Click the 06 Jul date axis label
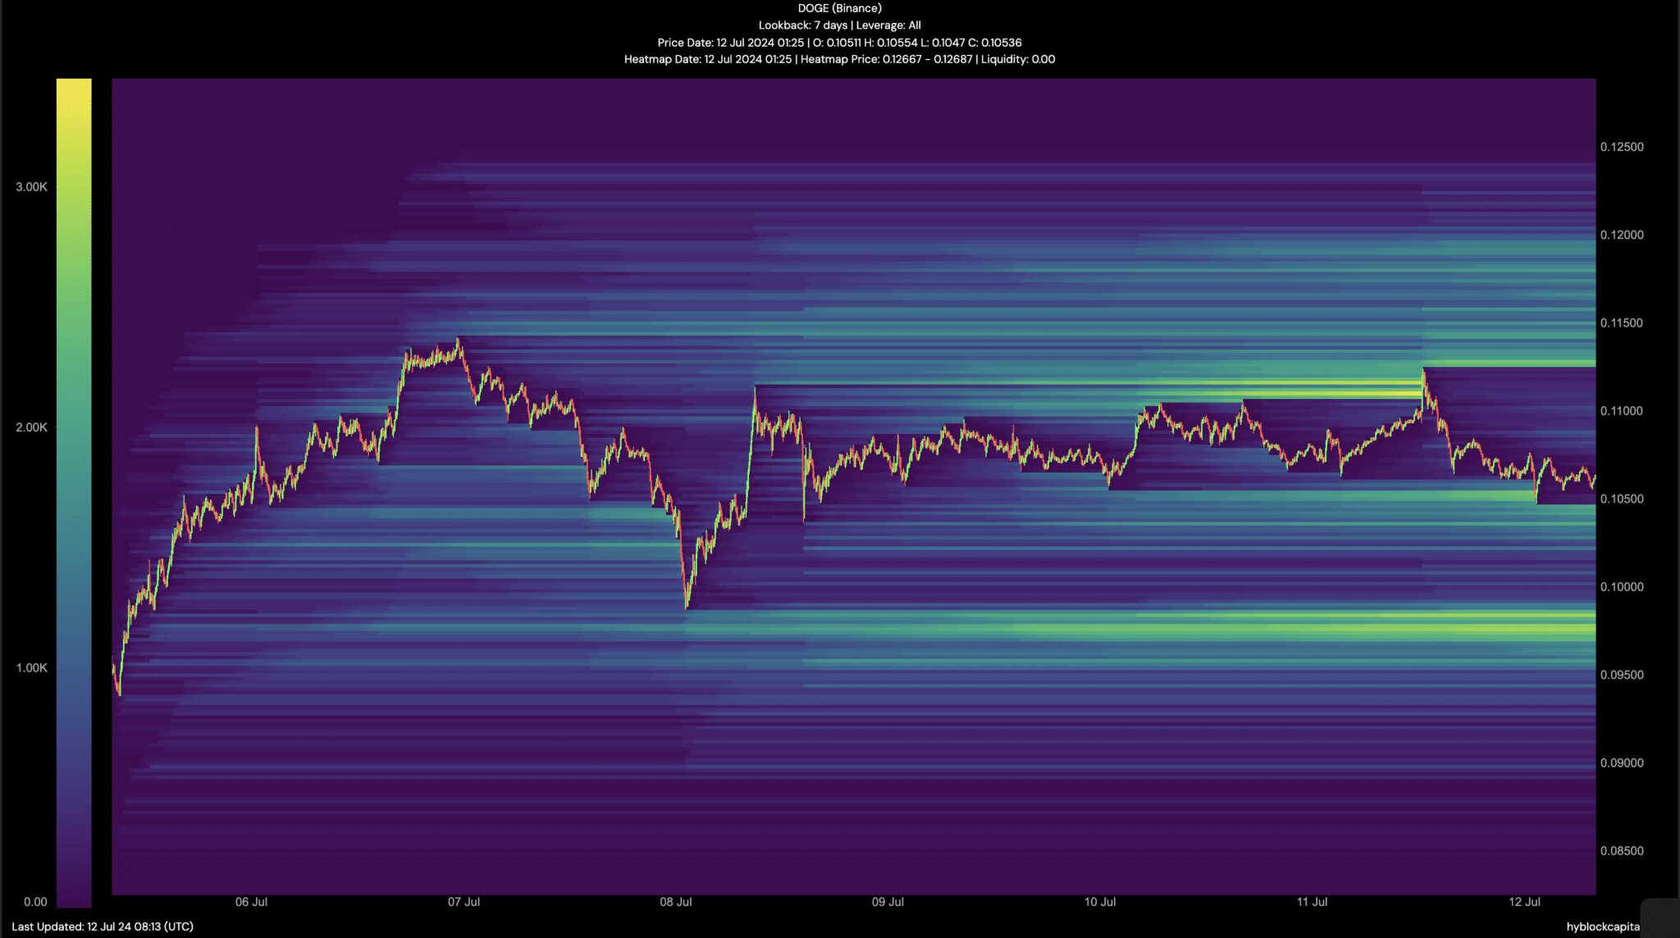Viewport: 1680px width, 938px height. tap(251, 902)
